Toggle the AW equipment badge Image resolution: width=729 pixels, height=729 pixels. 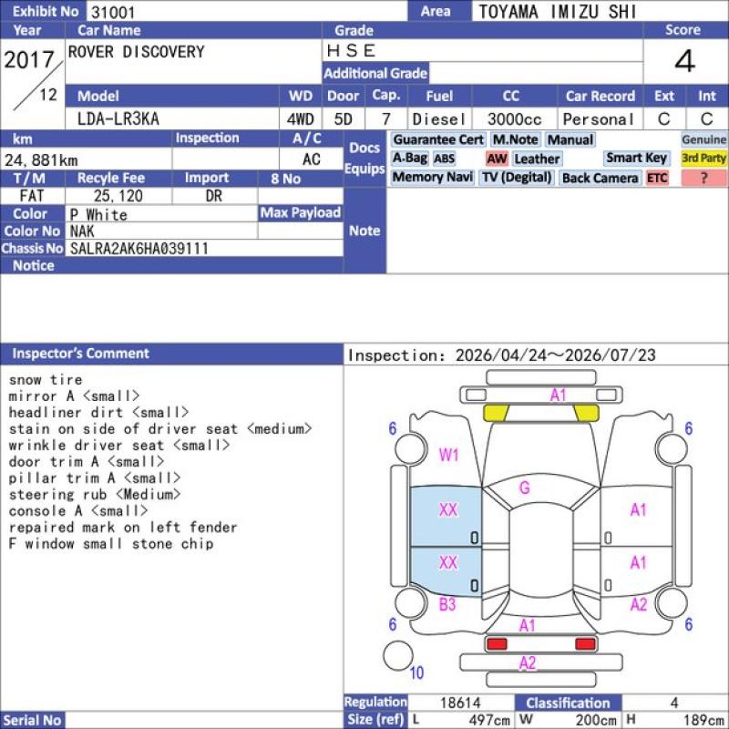(x=497, y=159)
